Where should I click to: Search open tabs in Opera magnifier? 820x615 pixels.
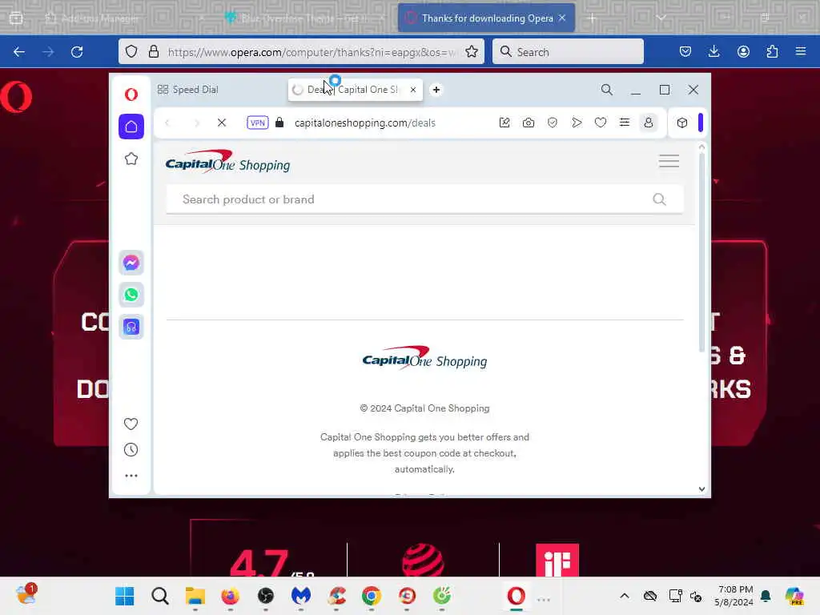tap(607, 90)
